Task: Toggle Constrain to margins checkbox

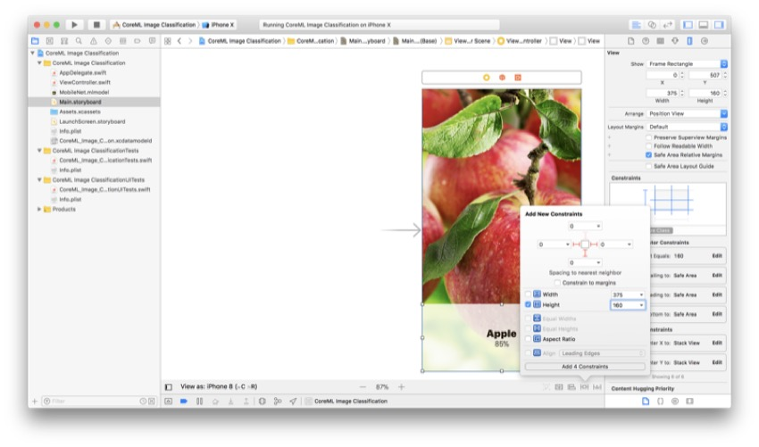Action: point(557,283)
